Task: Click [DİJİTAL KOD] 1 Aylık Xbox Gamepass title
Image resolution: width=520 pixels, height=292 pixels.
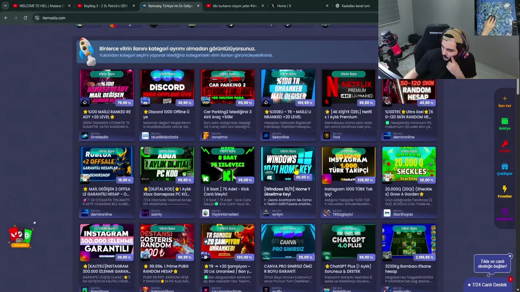Action: pos(167,191)
